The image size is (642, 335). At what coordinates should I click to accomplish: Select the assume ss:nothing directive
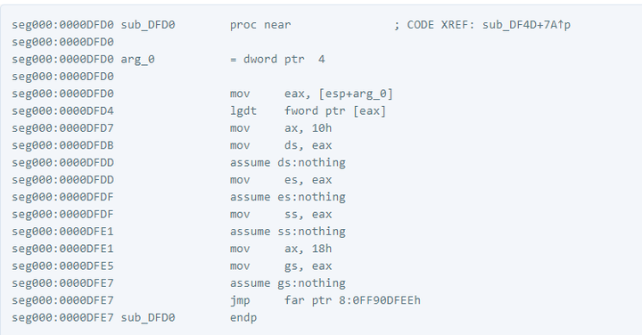click(x=287, y=232)
